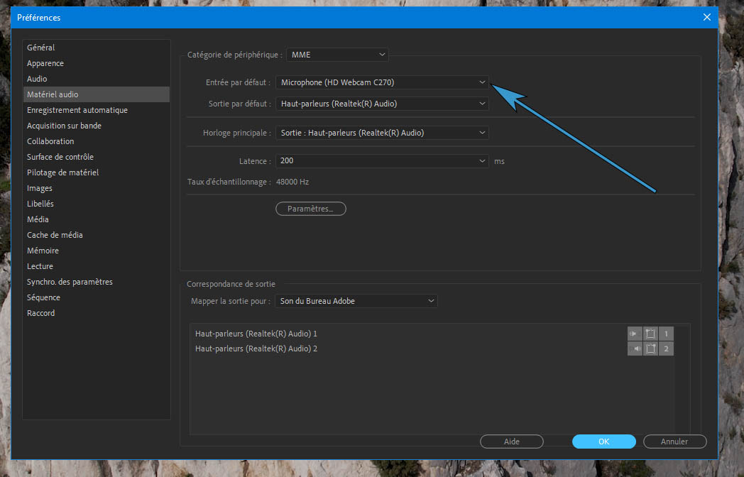The image size is (744, 477).
Task: Click the left stereo speaker icon for Haut-parleurs 1
Action: (x=635, y=334)
